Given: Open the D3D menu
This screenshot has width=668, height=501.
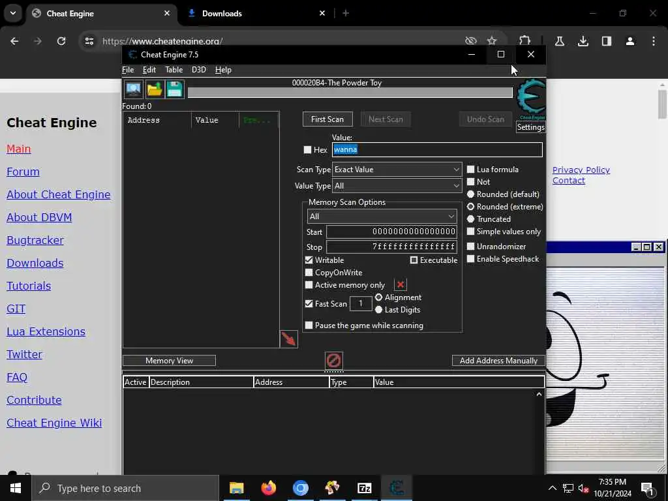Looking at the screenshot, I should pyautogui.click(x=198, y=69).
